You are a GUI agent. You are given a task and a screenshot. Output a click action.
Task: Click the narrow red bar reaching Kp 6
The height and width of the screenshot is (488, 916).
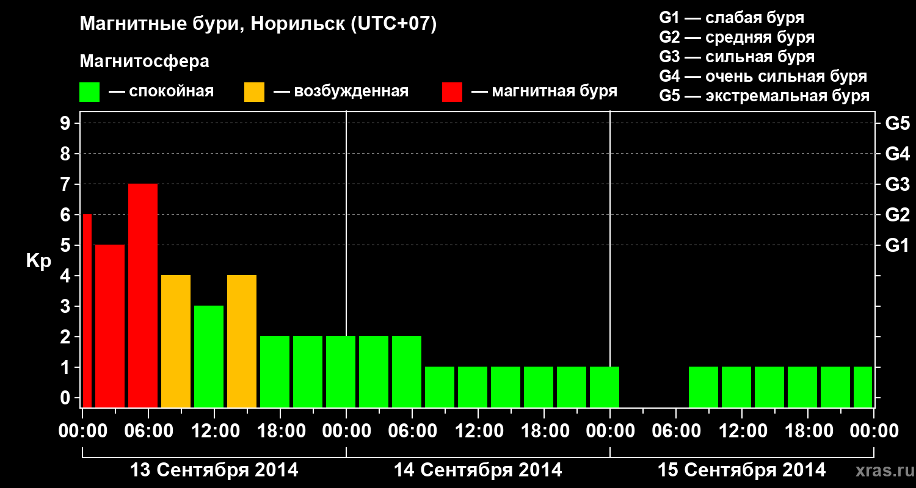pos(87,310)
